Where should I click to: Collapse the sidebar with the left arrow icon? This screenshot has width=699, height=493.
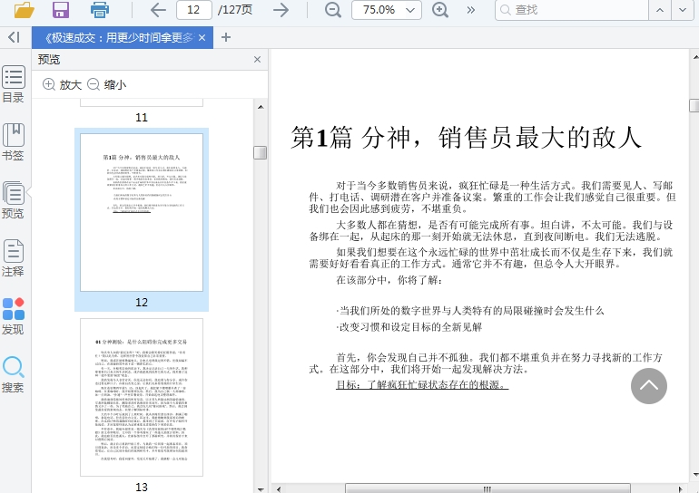(14, 37)
